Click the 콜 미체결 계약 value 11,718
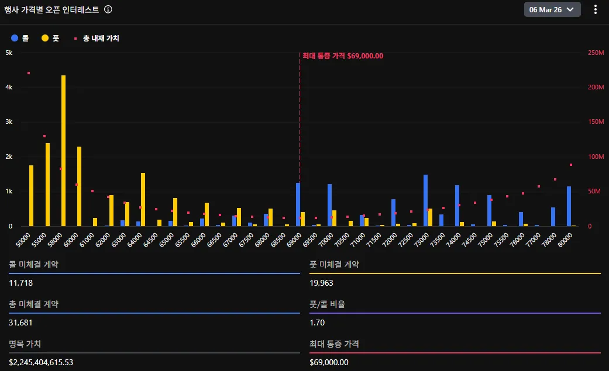The image size is (609, 371). coord(20,283)
